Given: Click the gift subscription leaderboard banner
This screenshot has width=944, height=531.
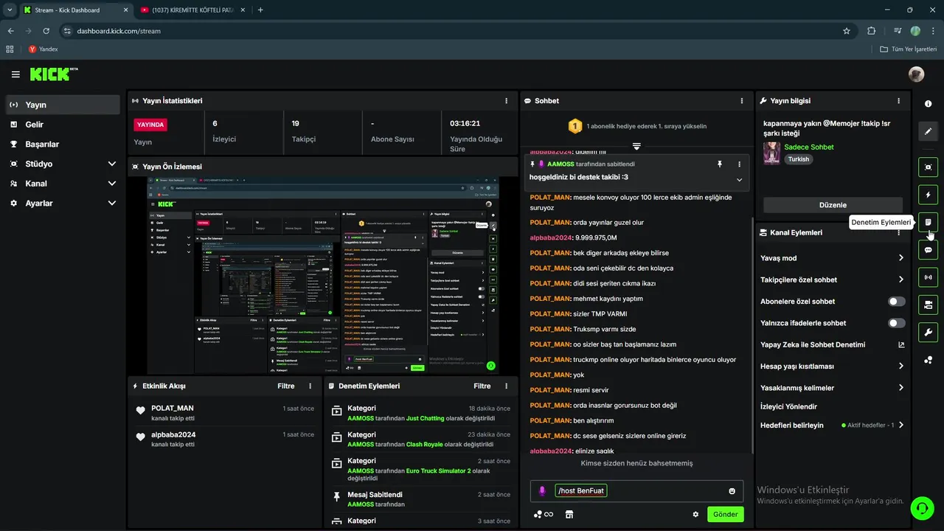Looking at the screenshot, I should [636, 126].
